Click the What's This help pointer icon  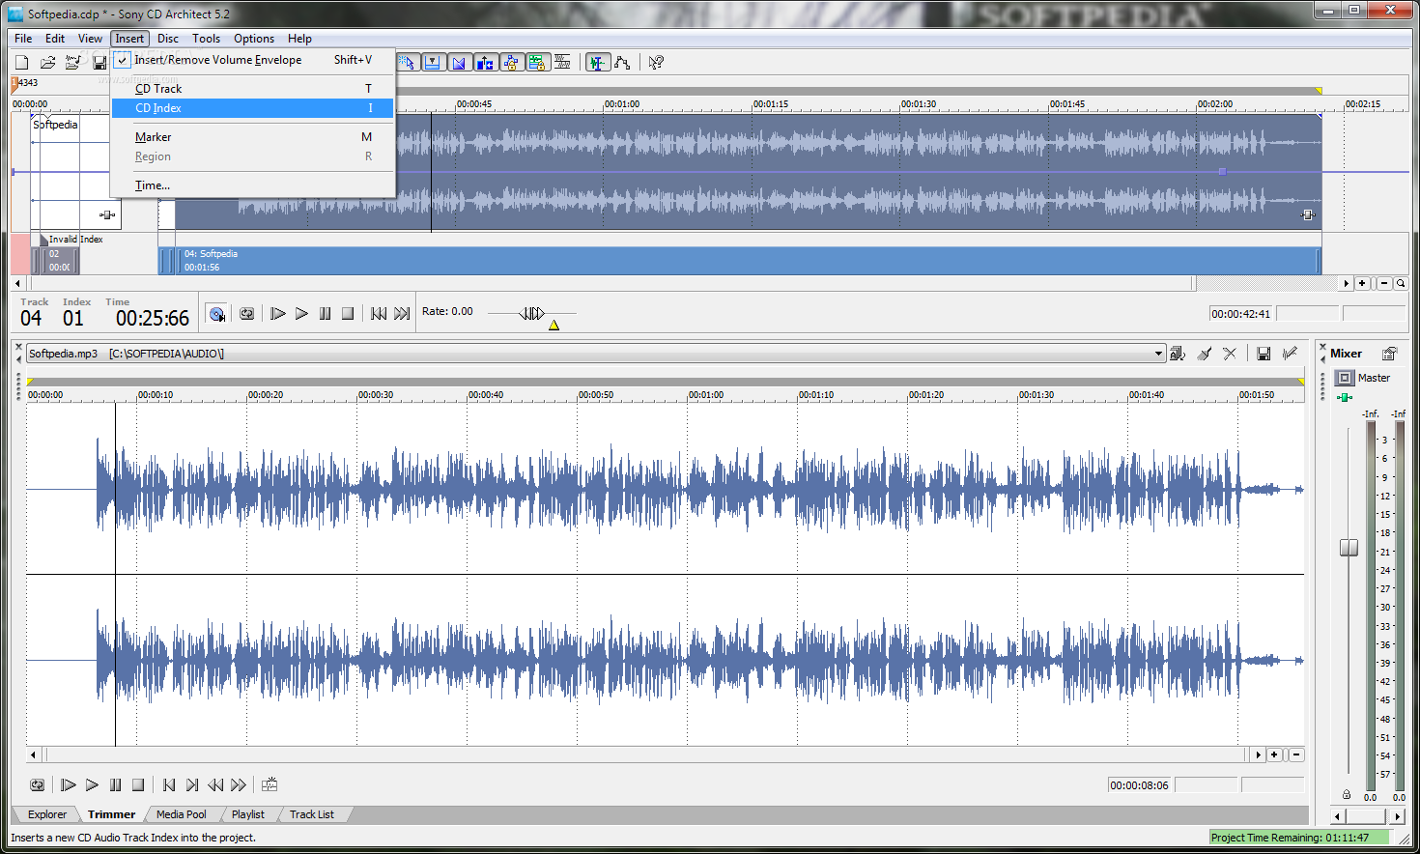click(656, 63)
